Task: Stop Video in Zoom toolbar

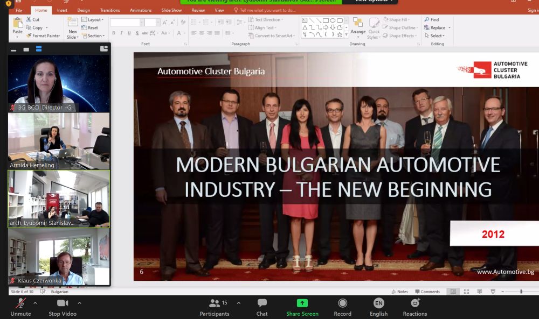Action: (63, 307)
